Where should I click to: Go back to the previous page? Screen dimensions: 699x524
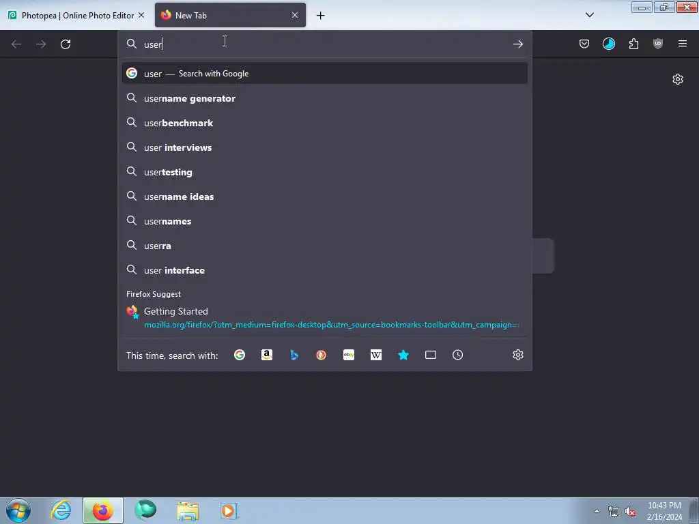coord(16,44)
